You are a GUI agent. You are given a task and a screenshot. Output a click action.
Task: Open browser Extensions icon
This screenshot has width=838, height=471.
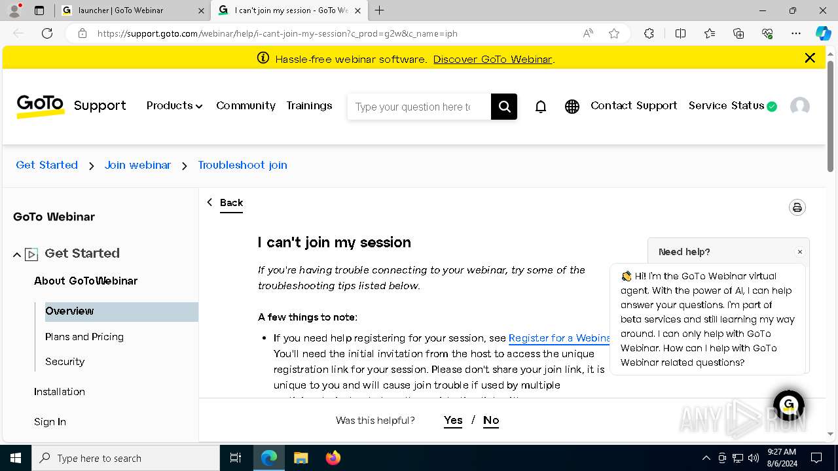pyautogui.click(x=649, y=33)
